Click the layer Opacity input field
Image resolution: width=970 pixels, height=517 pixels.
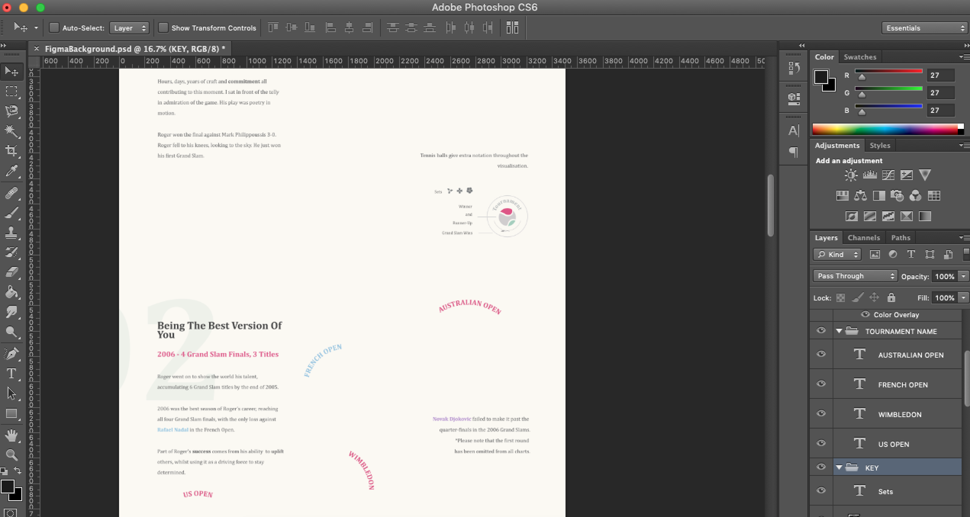944,276
